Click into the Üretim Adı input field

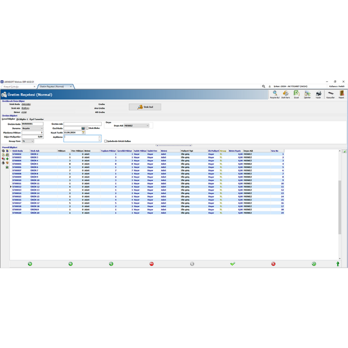pos(82,124)
